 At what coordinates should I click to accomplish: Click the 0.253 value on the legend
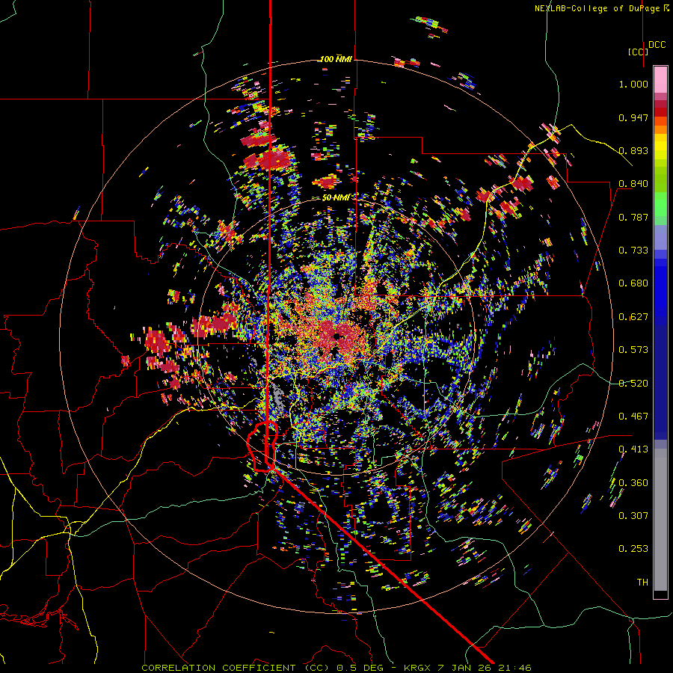(633, 549)
